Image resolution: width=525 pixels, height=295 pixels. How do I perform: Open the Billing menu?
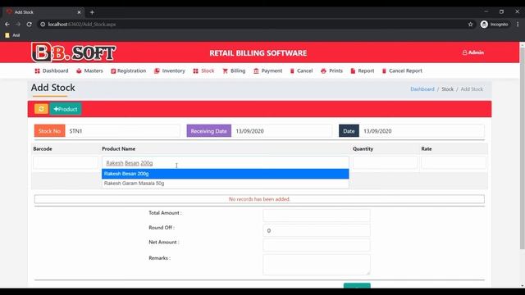click(x=234, y=71)
